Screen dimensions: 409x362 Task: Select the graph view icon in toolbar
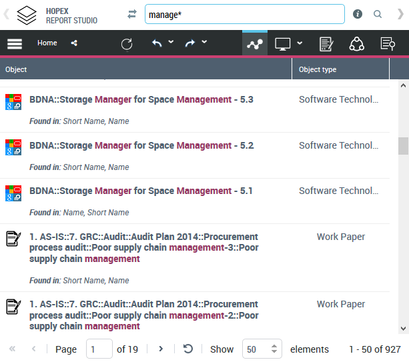[x=255, y=44]
